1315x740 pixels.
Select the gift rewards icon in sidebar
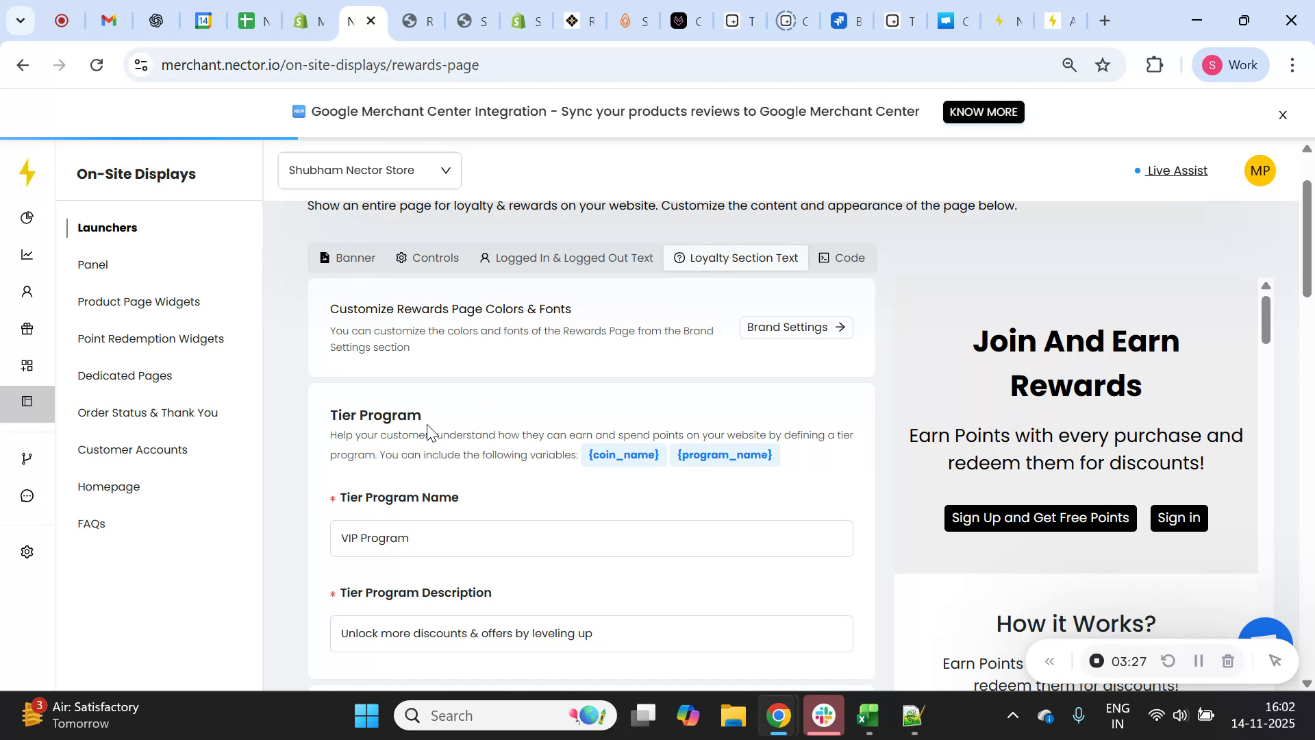click(27, 329)
